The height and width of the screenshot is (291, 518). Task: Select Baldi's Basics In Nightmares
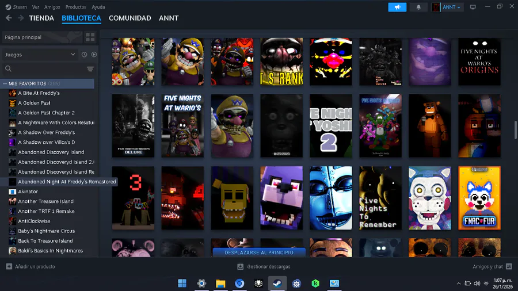(48, 251)
